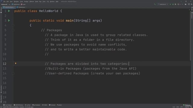The height and width of the screenshot is (108, 193).
Task: Collapse the comment fold marker on line 5
Action: [13, 30]
